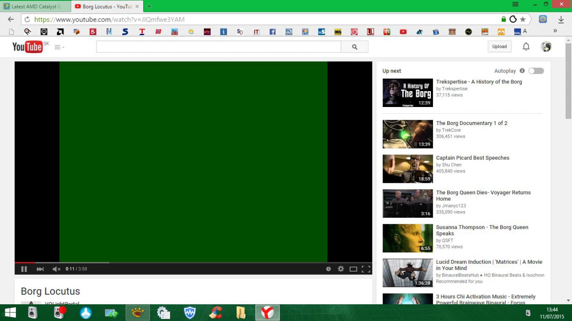This screenshot has height=321, width=572.
Task: Click the address bar URL
Action: (x=109, y=19)
